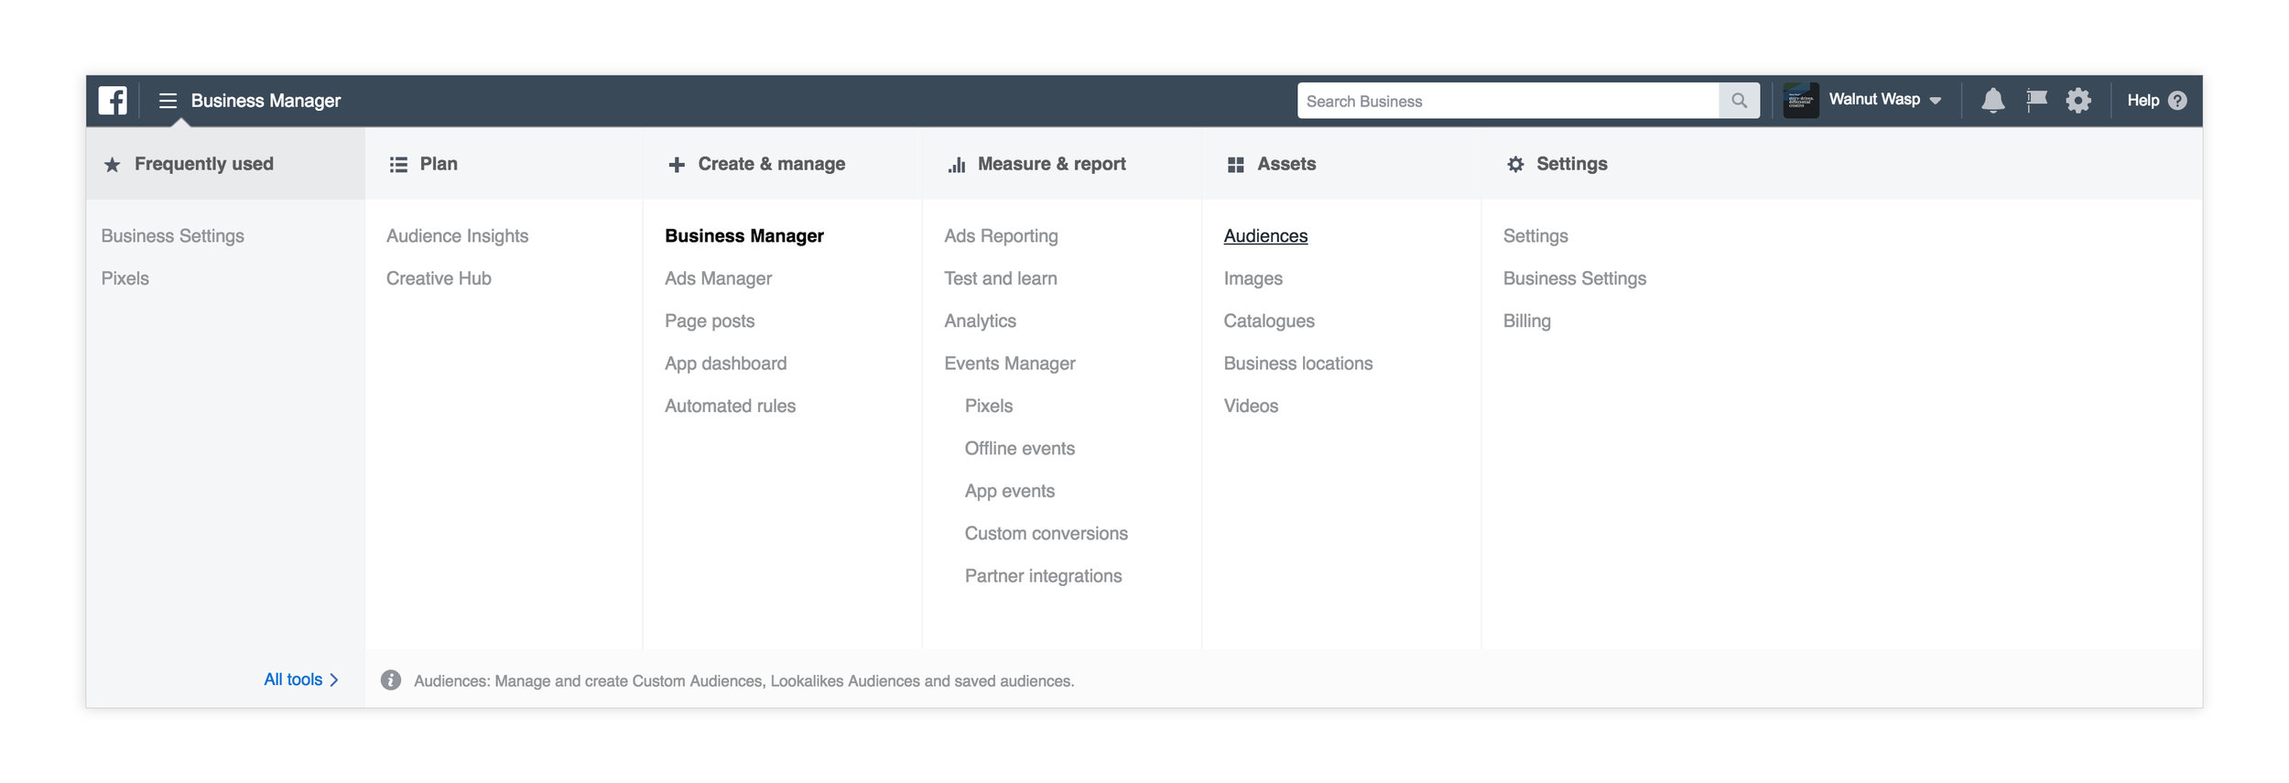Open Audience Insights
This screenshot has height=783, width=2289.
point(457,236)
